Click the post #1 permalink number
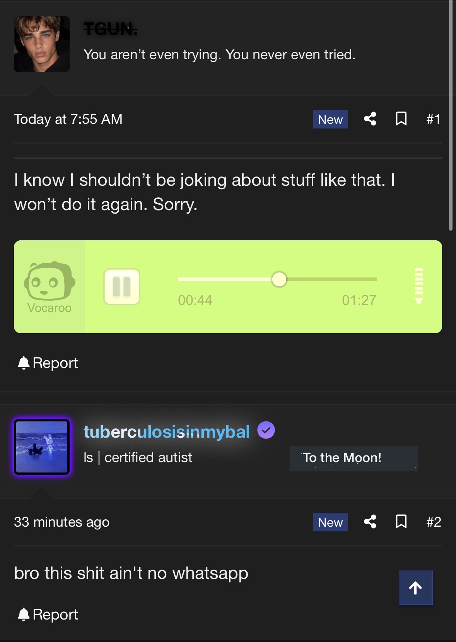 [x=434, y=119]
